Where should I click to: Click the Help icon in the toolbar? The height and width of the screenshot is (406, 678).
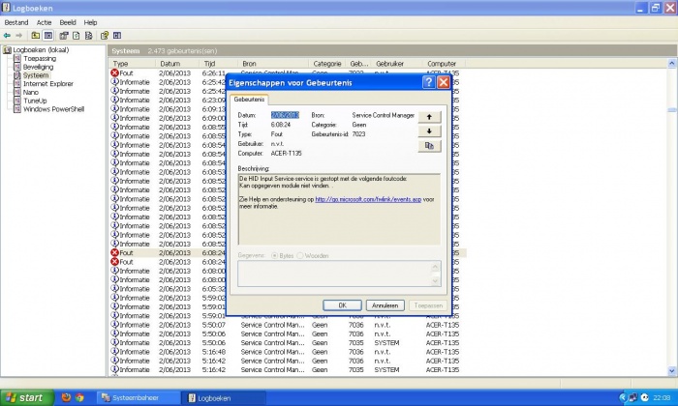[103, 34]
